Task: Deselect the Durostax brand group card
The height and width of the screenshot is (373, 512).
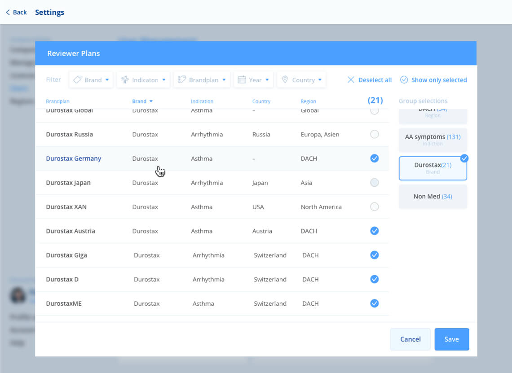Action: tap(433, 168)
